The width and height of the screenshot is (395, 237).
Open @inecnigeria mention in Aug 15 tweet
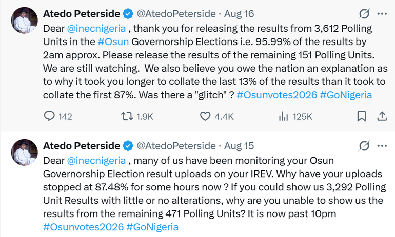[x=96, y=161]
